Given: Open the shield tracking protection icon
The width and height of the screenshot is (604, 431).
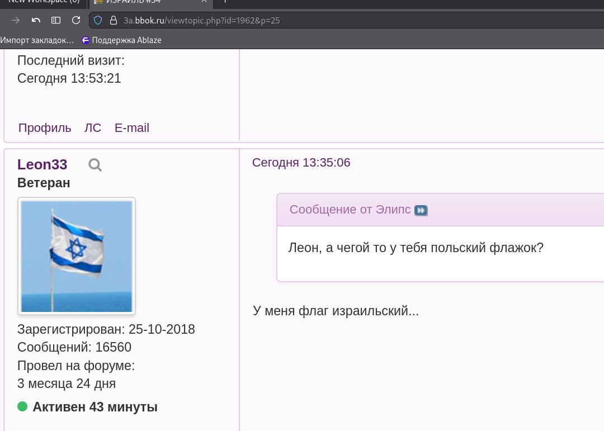Looking at the screenshot, I should click(98, 20).
